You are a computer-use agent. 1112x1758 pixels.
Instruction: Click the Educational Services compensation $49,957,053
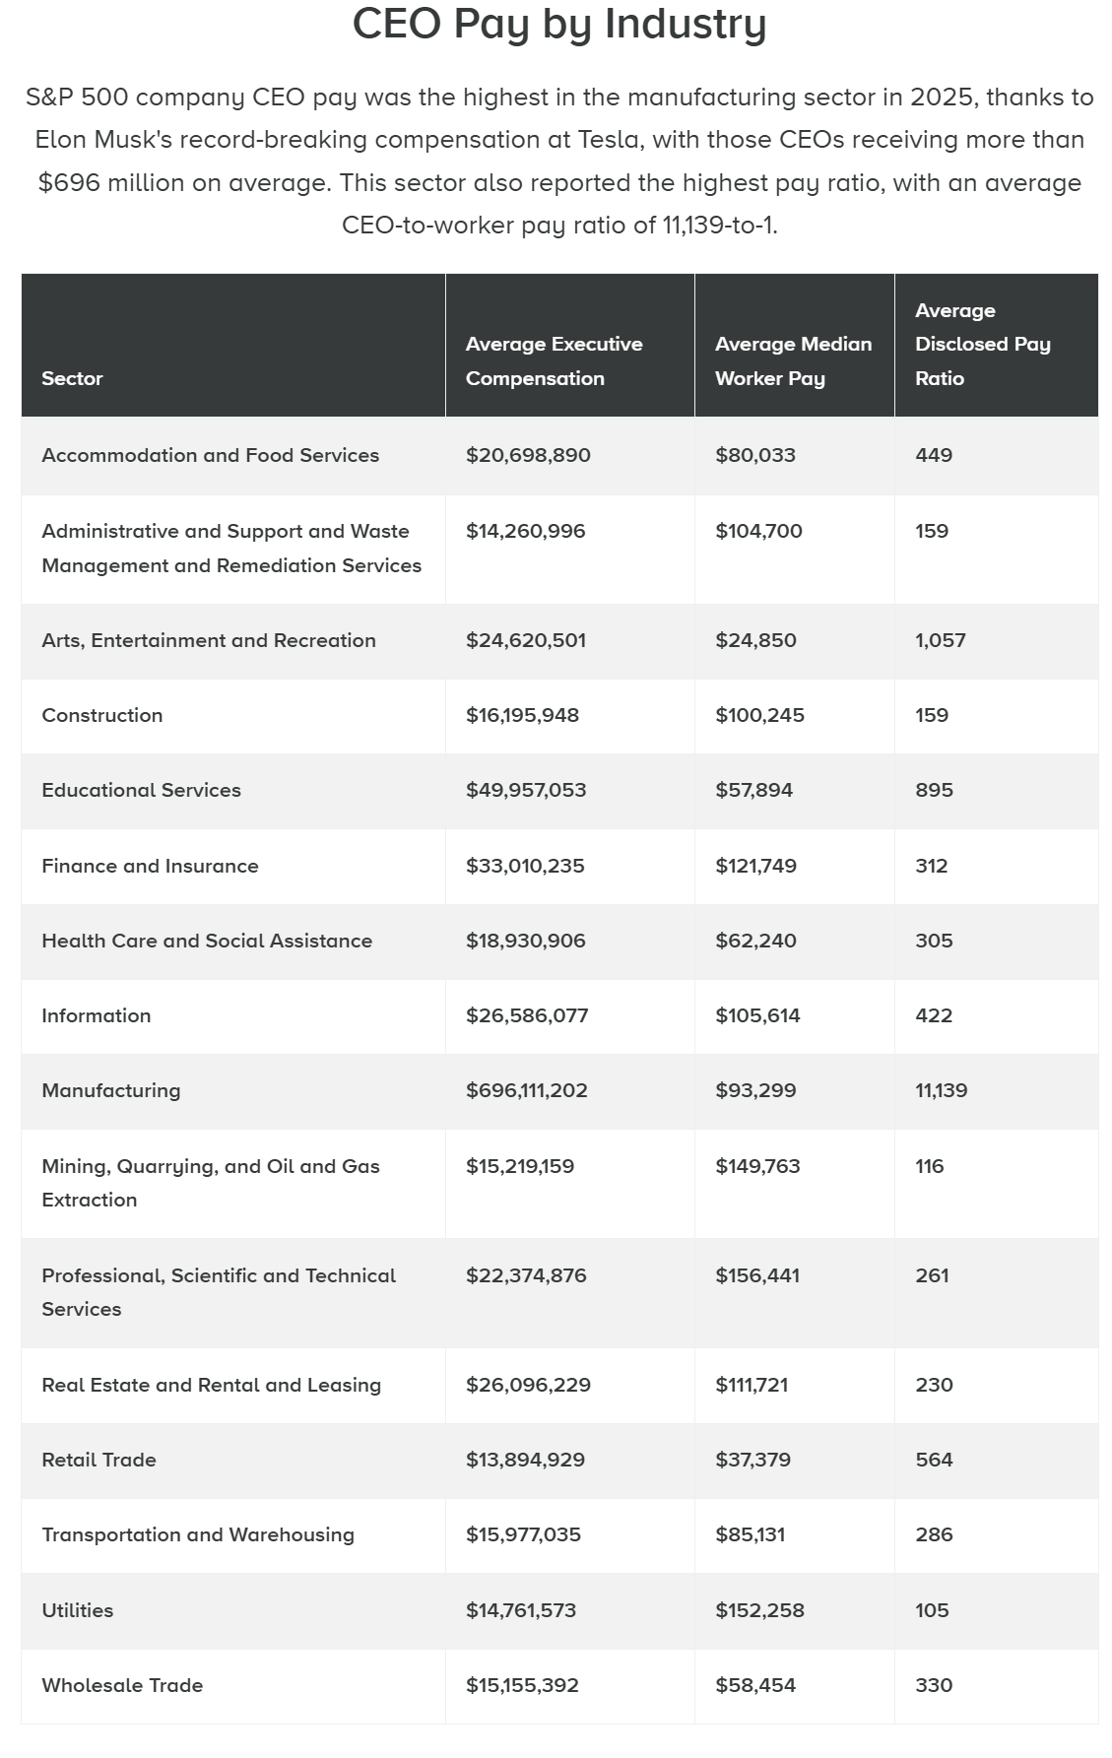[526, 791]
